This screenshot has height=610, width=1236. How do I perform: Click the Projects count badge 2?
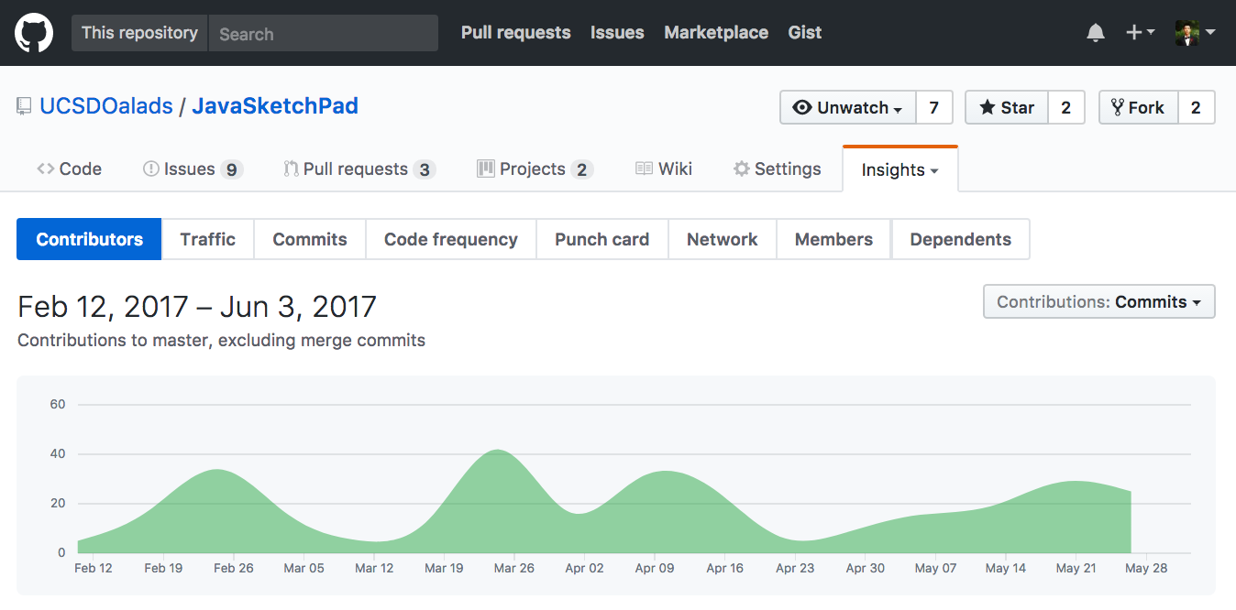coord(581,169)
